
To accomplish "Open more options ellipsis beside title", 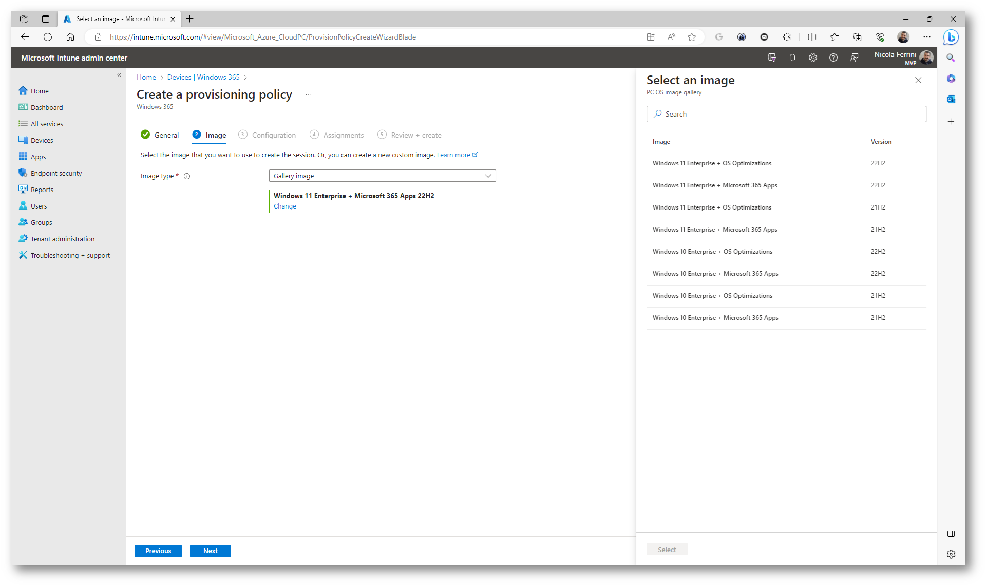I will [x=309, y=94].
